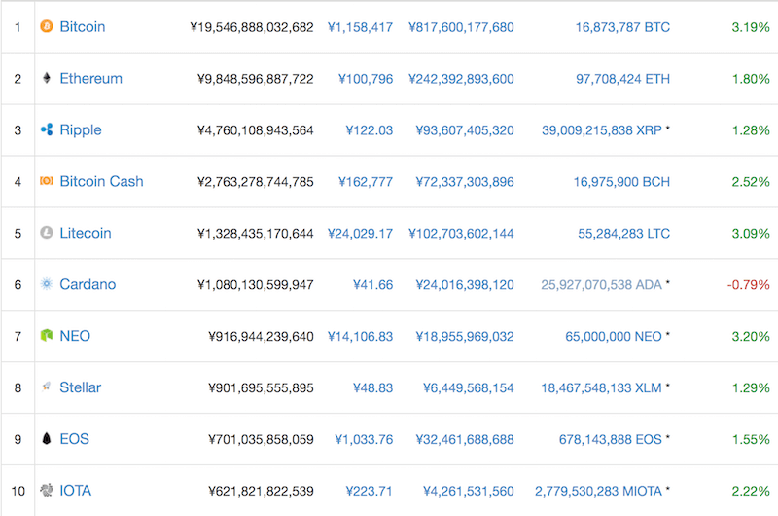Click the grey Litecoin logo icon

point(46,233)
